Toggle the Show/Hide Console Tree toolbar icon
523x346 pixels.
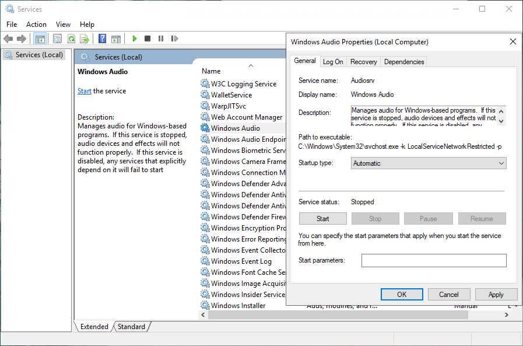pos(40,39)
